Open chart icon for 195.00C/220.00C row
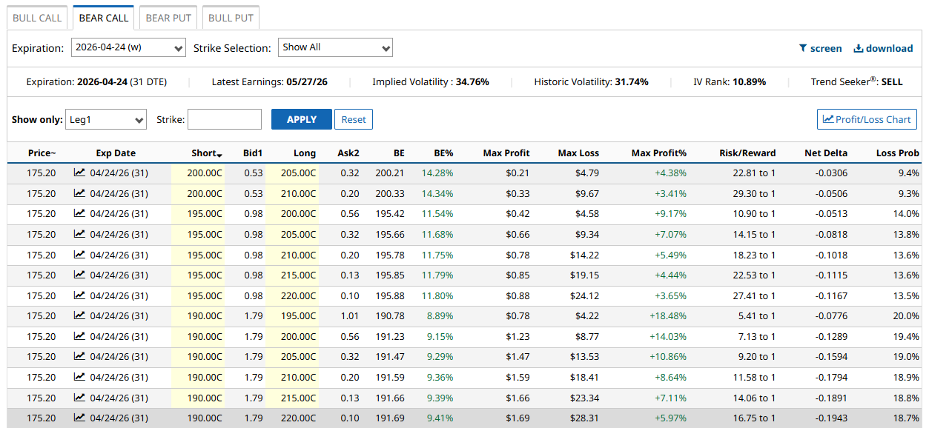Screen dimensions: 929x428 79,295
